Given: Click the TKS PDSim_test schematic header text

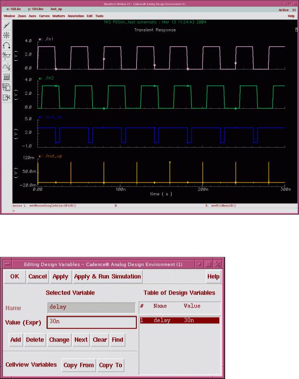Looking at the screenshot, I should click(155, 22).
